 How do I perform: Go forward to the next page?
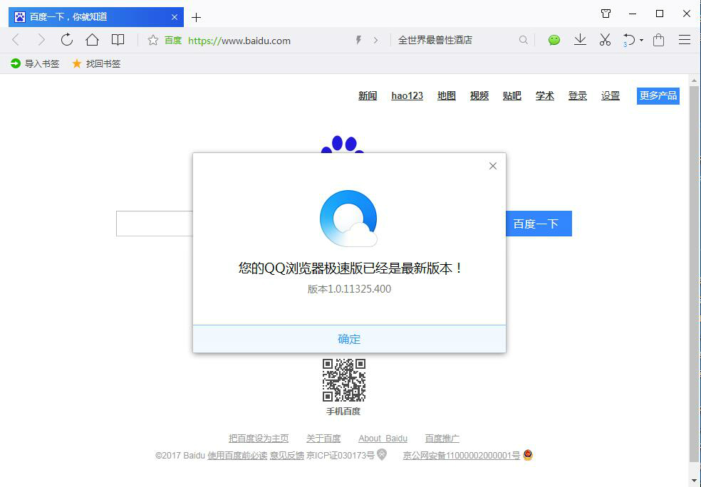(x=41, y=40)
